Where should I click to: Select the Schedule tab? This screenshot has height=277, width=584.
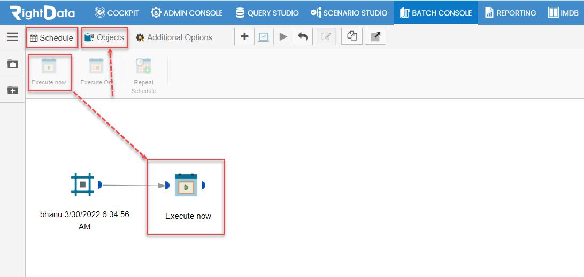(52, 37)
